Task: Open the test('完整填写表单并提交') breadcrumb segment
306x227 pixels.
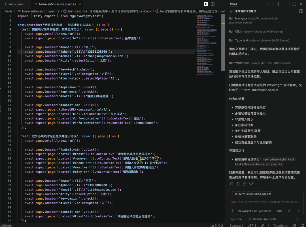Action: (x=190, y=11)
